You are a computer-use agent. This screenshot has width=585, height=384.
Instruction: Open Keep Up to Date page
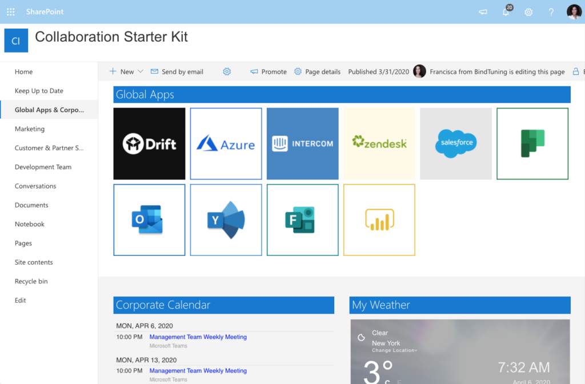[39, 91]
